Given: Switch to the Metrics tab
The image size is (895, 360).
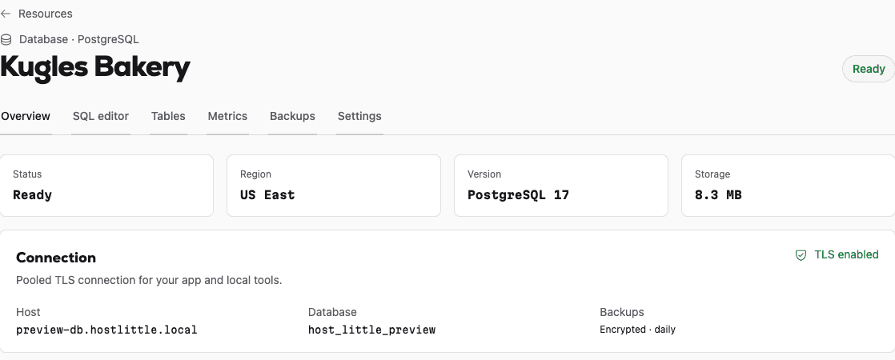Looking at the screenshot, I should pos(227,116).
